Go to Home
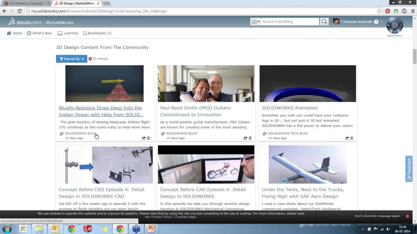Screen dimensions: 417x234 click(15, 33)
